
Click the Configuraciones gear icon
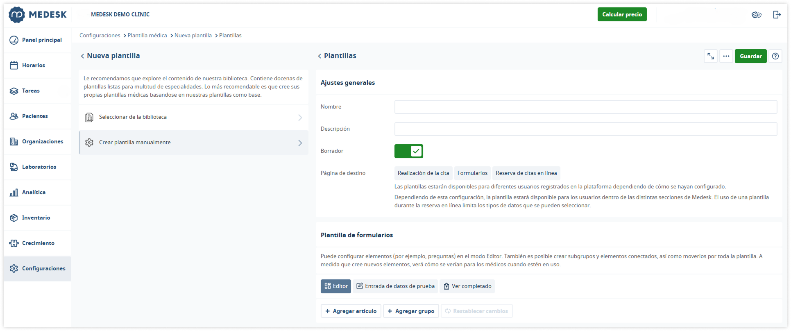[14, 268]
